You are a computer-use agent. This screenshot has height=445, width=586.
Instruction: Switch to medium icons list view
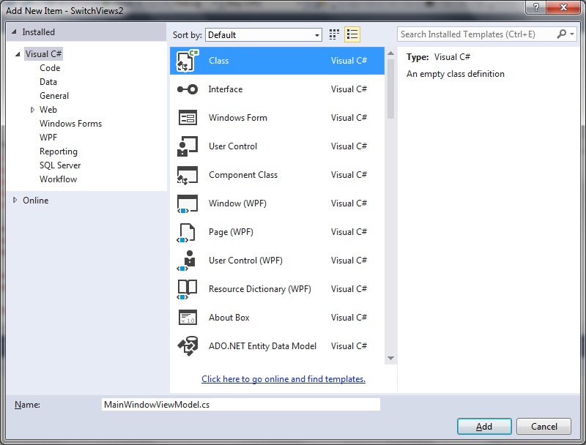[x=352, y=34]
